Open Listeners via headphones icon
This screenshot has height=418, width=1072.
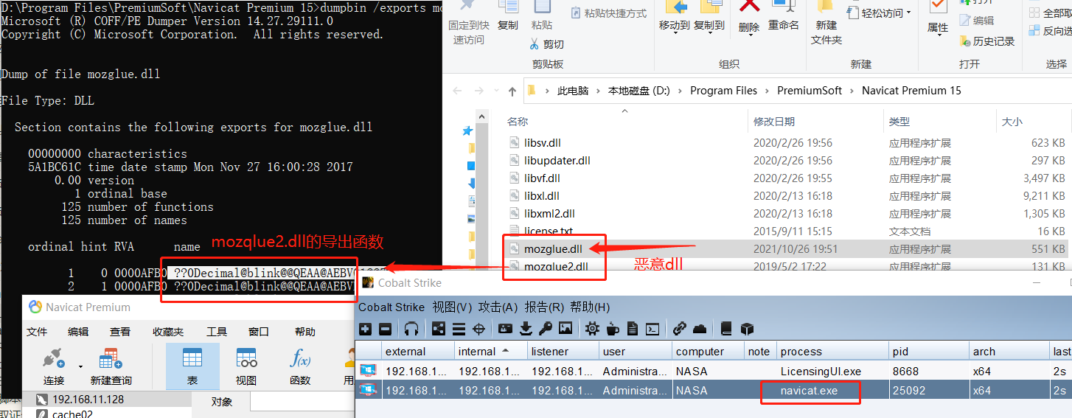click(x=411, y=329)
